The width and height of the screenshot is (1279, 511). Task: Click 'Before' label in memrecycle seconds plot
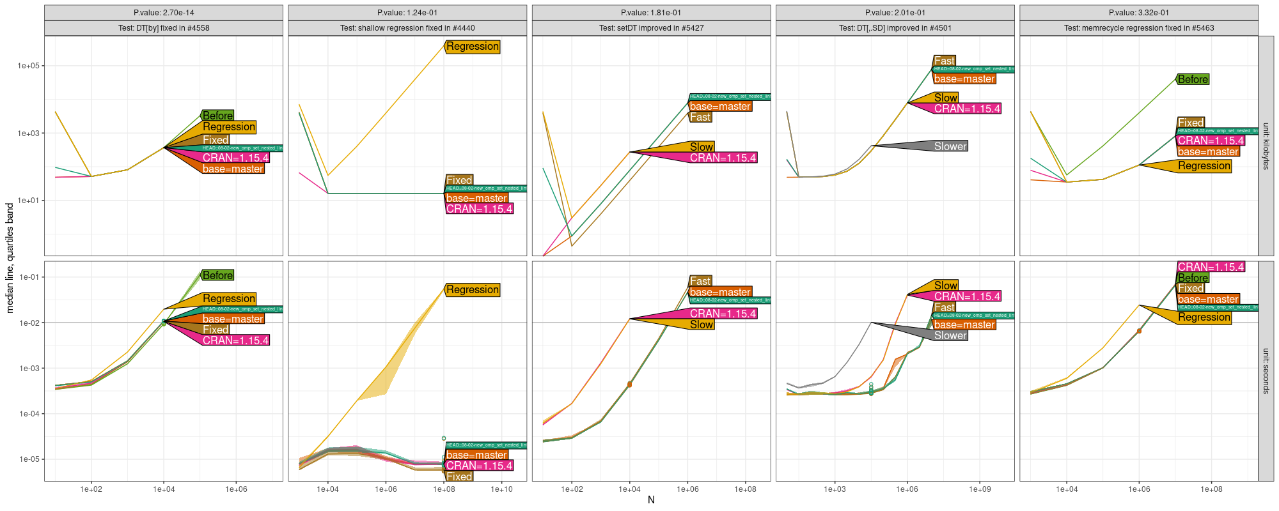point(1193,278)
